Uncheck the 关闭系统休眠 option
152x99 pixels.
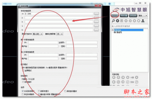pyautogui.click(x=23, y=91)
